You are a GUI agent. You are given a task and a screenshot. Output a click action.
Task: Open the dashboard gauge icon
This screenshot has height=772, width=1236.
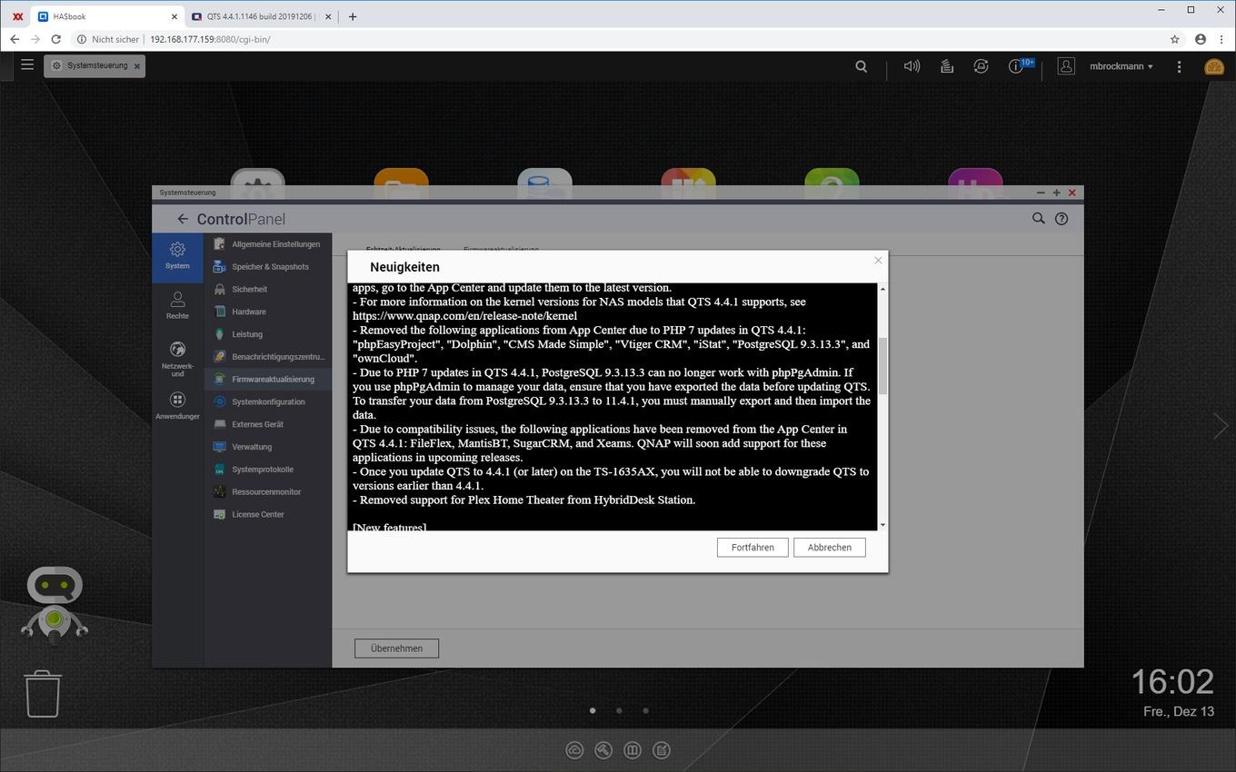[x=1214, y=66]
